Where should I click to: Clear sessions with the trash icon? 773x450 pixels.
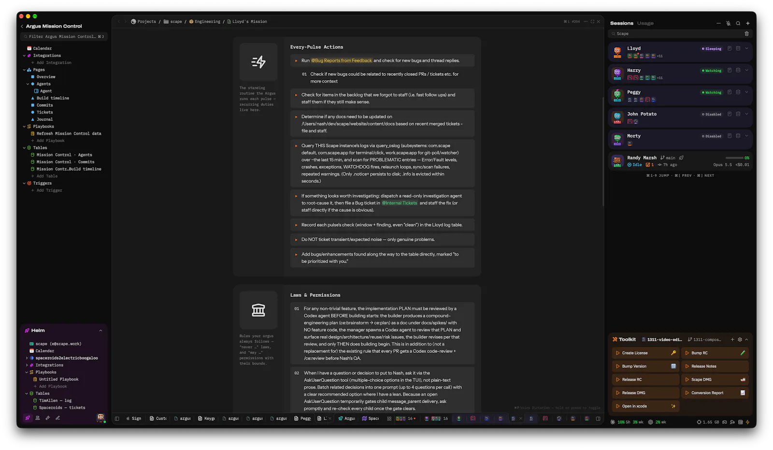[x=746, y=34]
